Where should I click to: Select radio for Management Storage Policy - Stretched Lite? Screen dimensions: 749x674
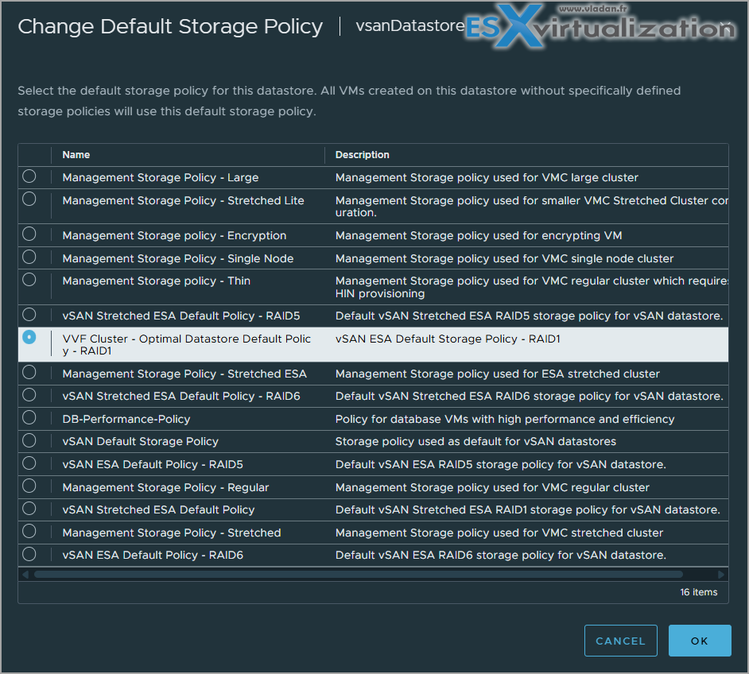coord(29,199)
